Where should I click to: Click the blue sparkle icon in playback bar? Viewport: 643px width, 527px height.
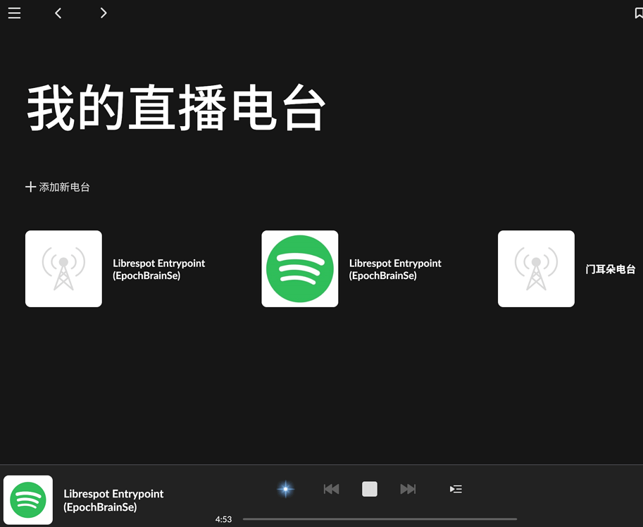[285, 489]
